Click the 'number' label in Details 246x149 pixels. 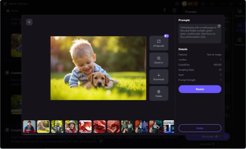point(182,60)
